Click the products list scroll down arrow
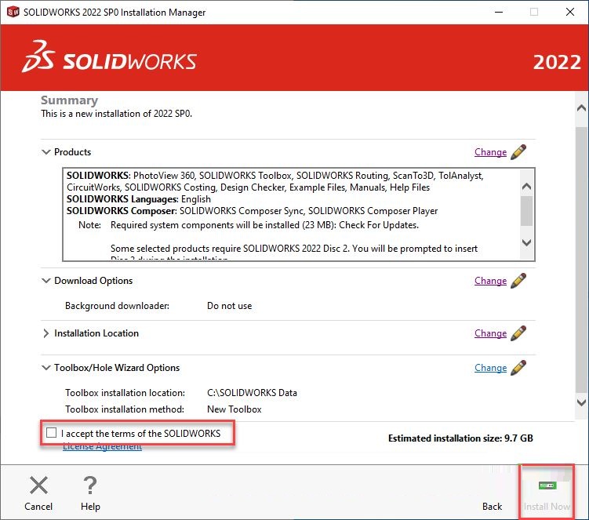589x520 pixels. [526, 242]
